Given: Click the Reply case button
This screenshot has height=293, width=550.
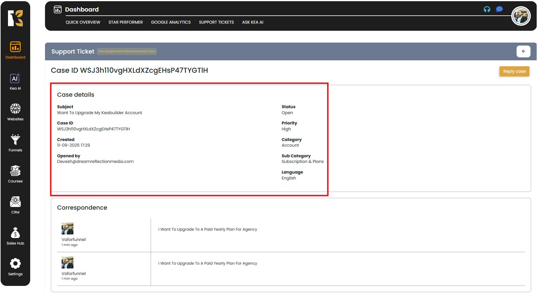Looking at the screenshot, I should [x=514, y=71].
